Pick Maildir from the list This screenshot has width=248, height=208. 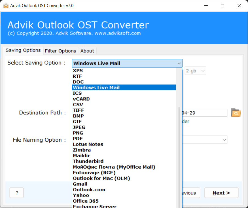124,156
